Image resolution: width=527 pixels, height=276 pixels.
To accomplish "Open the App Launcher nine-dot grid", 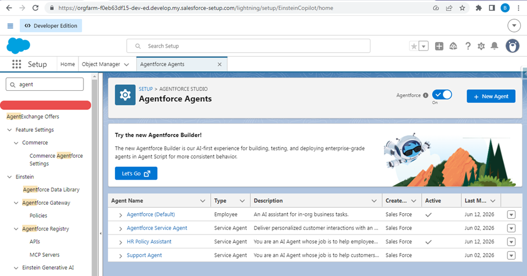I will tap(16, 64).
